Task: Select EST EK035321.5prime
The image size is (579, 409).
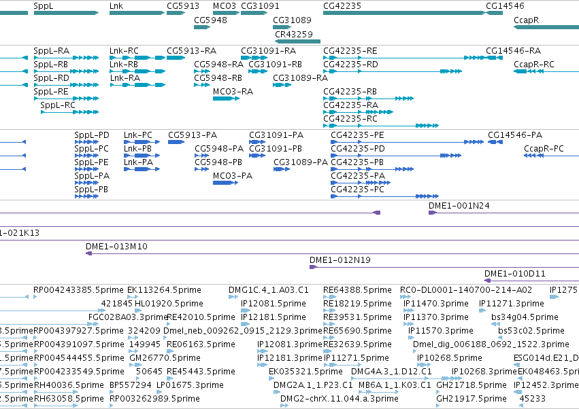Action: pyautogui.click(x=305, y=372)
